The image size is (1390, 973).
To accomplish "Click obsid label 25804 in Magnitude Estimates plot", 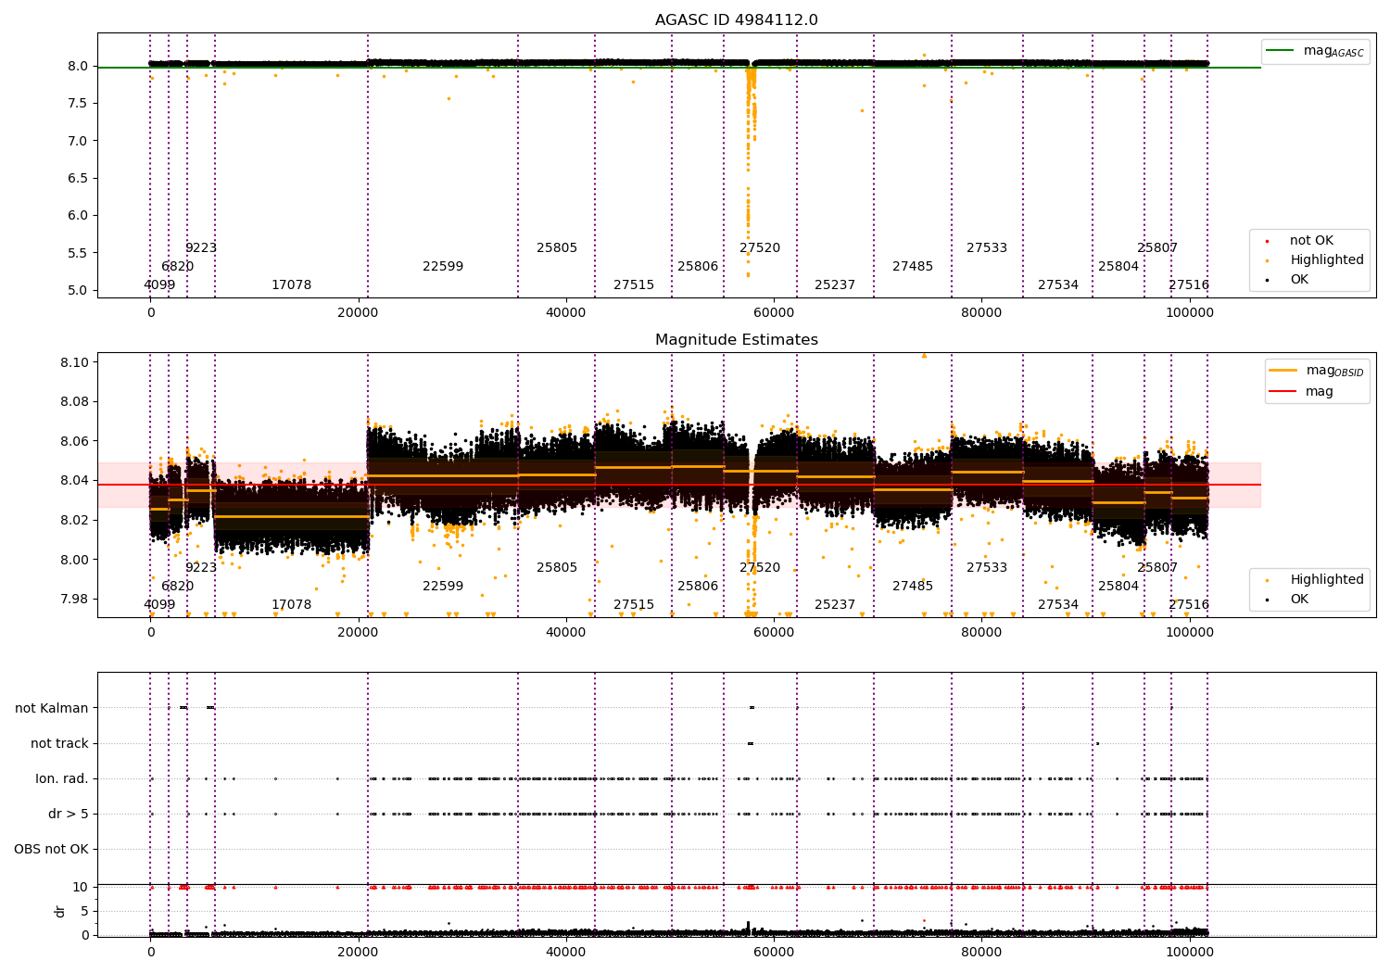I will pos(1118,587).
